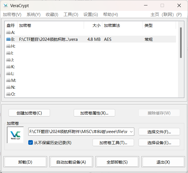Select the H: drive slot icon
188x173 pixels.
coord(8,46)
